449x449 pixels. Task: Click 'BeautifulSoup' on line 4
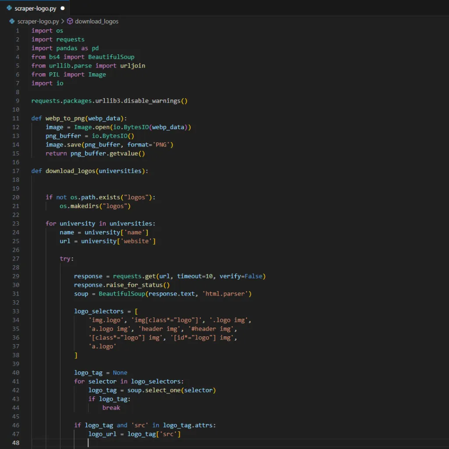tap(111, 57)
